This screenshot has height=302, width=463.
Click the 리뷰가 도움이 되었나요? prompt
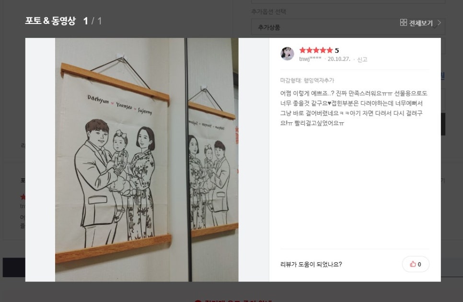tap(311, 264)
